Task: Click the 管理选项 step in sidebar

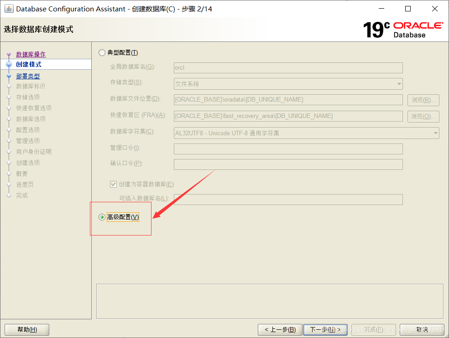Action: pos(28,141)
